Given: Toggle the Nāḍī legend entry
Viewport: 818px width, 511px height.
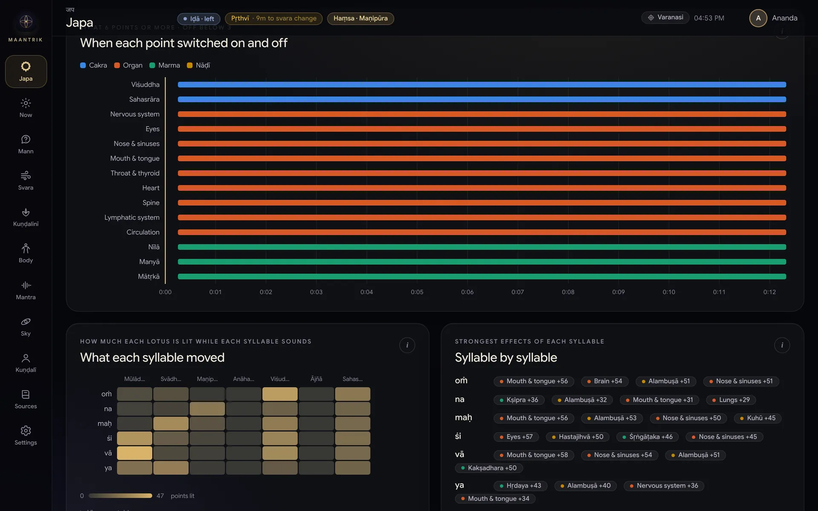Looking at the screenshot, I should 199,65.
